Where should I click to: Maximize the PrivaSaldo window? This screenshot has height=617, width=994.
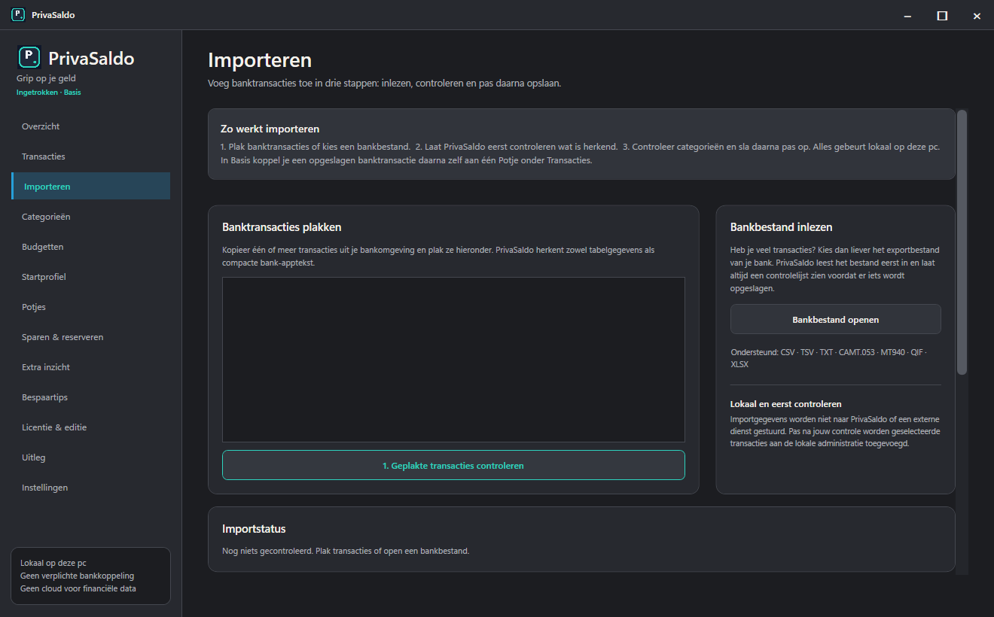point(942,15)
